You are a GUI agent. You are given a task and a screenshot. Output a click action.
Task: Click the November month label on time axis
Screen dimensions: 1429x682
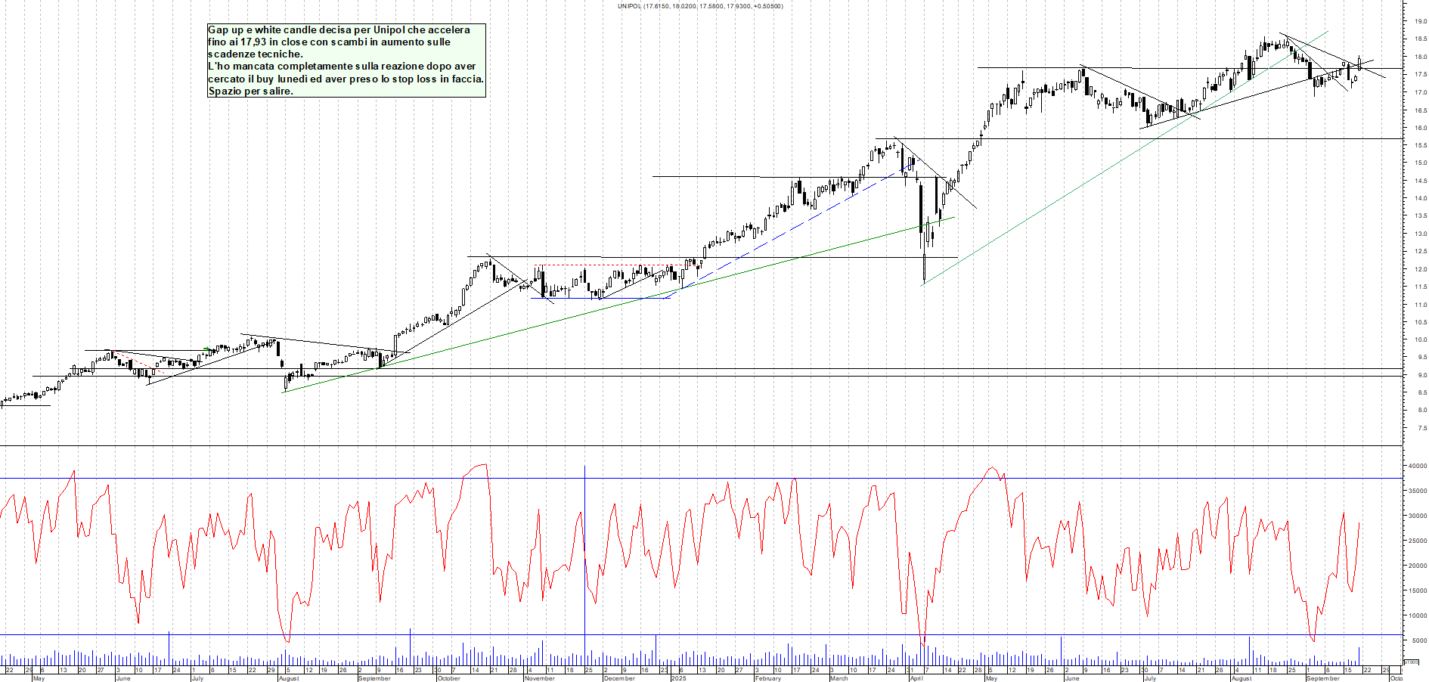click(540, 678)
